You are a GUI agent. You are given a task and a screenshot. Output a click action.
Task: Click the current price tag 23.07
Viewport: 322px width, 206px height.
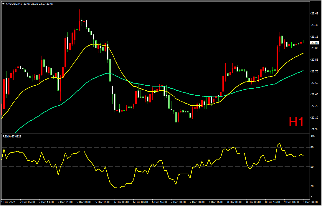pos(315,43)
